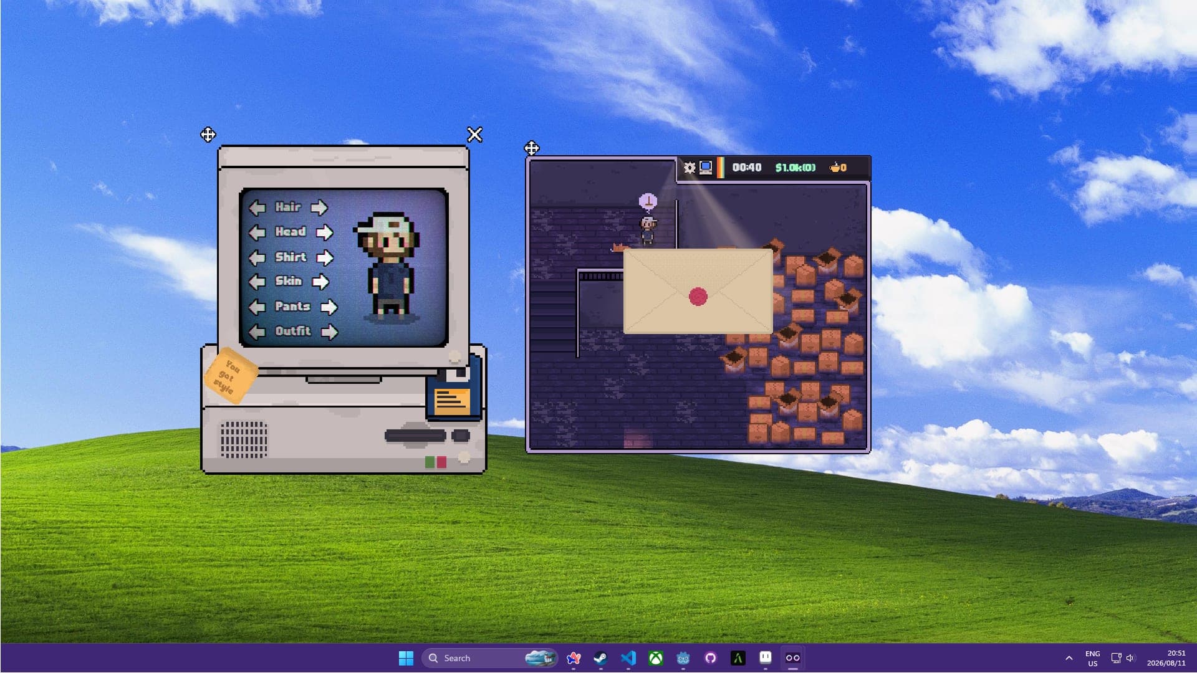This screenshot has height=673, width=1197.
Task: Select previous Hair style with left arrow
Action: [x=257, y=208]
